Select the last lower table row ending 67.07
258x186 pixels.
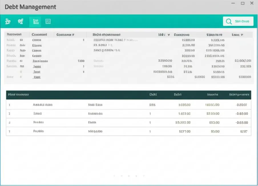(129, 132)
